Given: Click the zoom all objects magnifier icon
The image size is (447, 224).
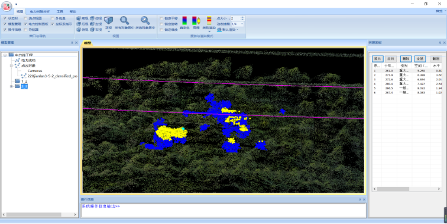Looking at the screenshot, I should (124, 21).
